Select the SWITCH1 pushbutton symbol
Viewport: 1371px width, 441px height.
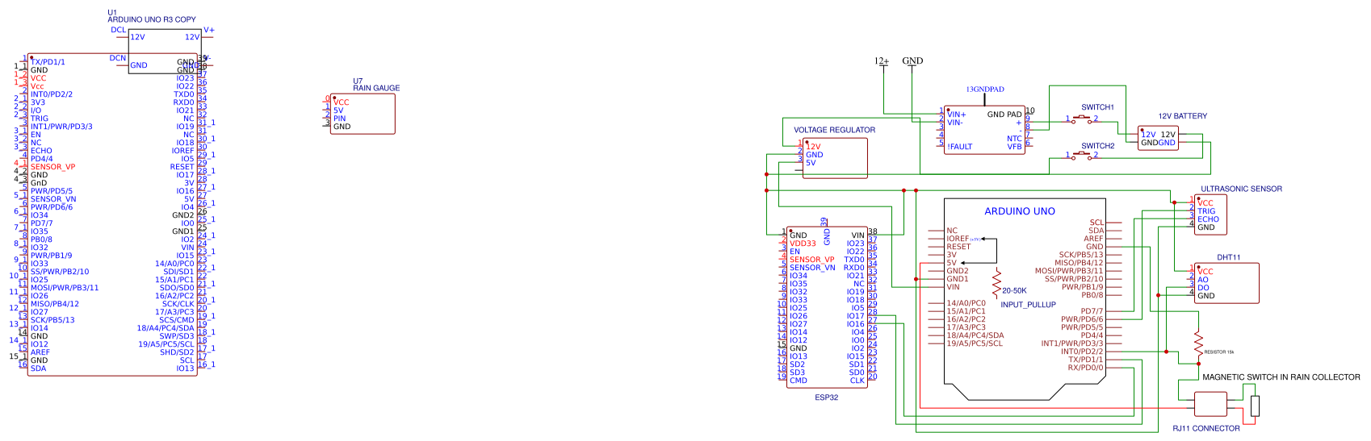coord(1082,119)
